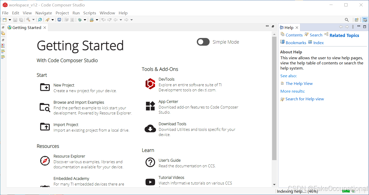Open the Help Bookmarks link
This screenshot has width=369, height=195.
tap(296, 43)
